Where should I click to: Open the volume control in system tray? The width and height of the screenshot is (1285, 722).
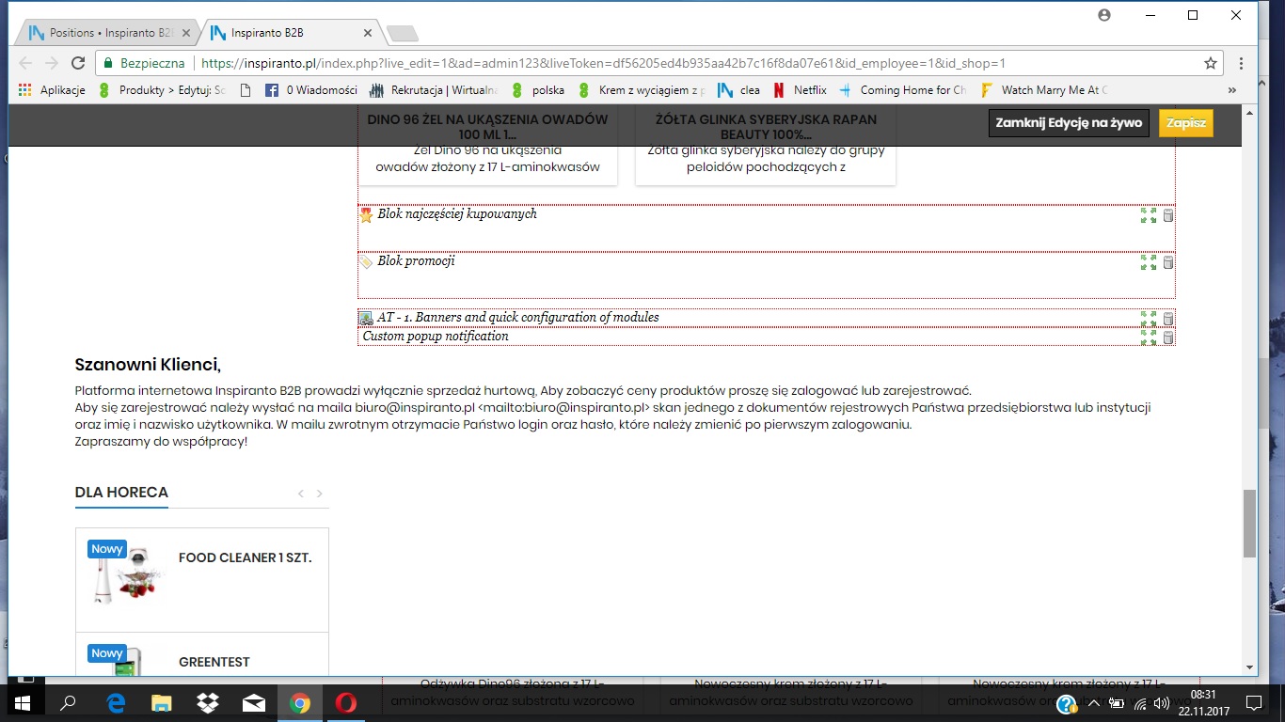coord(1162,703)
